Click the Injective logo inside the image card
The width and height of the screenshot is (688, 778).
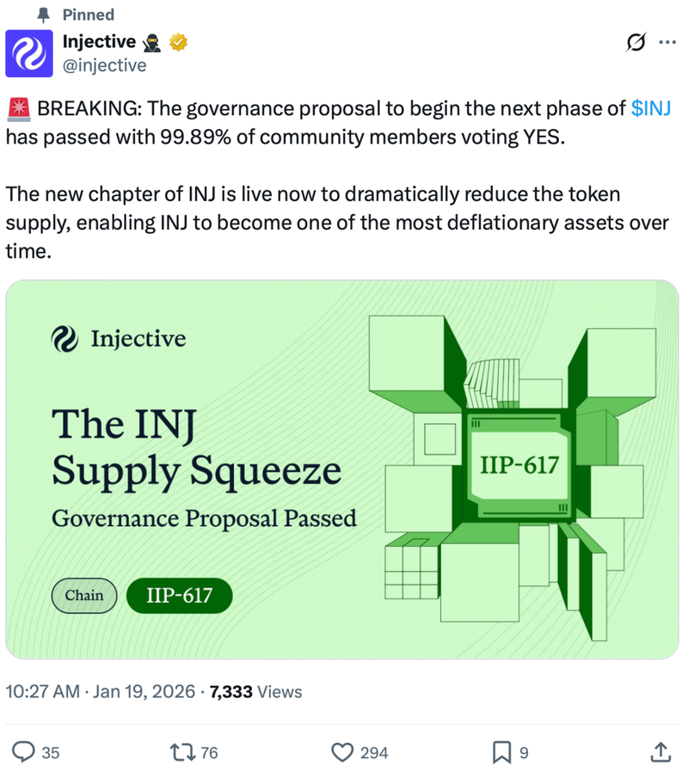65,339
